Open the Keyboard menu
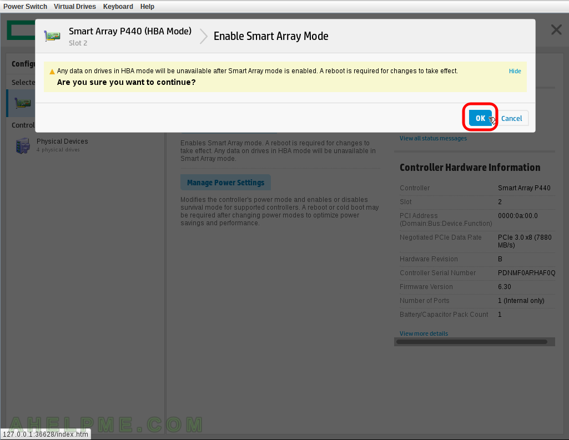The width and height of the screenshot is (569, 440). [x=118, y=7]
